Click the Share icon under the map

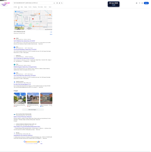[51, 32]
